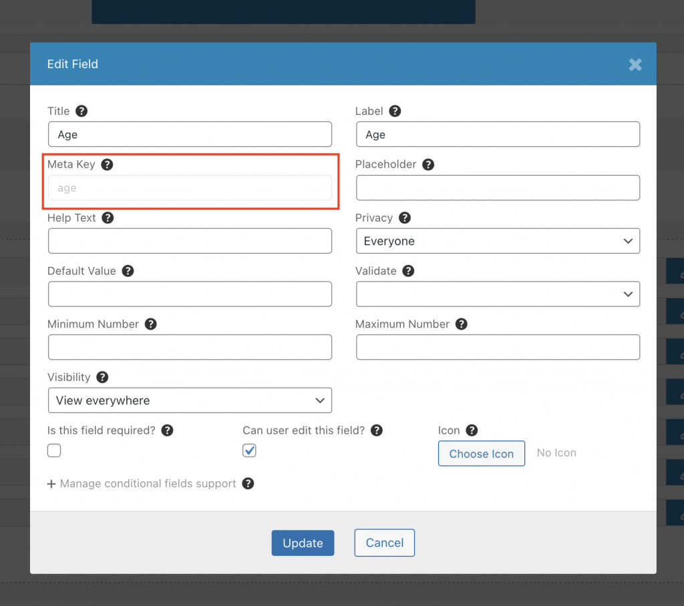The image size is (684, 606).
Task: Open the Title help tooltip icon
Action: pos(81,111)
